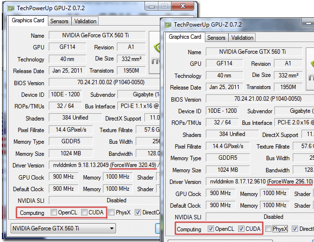Open the GTX 560 Ti card selector dropdown

pos(63,228)
